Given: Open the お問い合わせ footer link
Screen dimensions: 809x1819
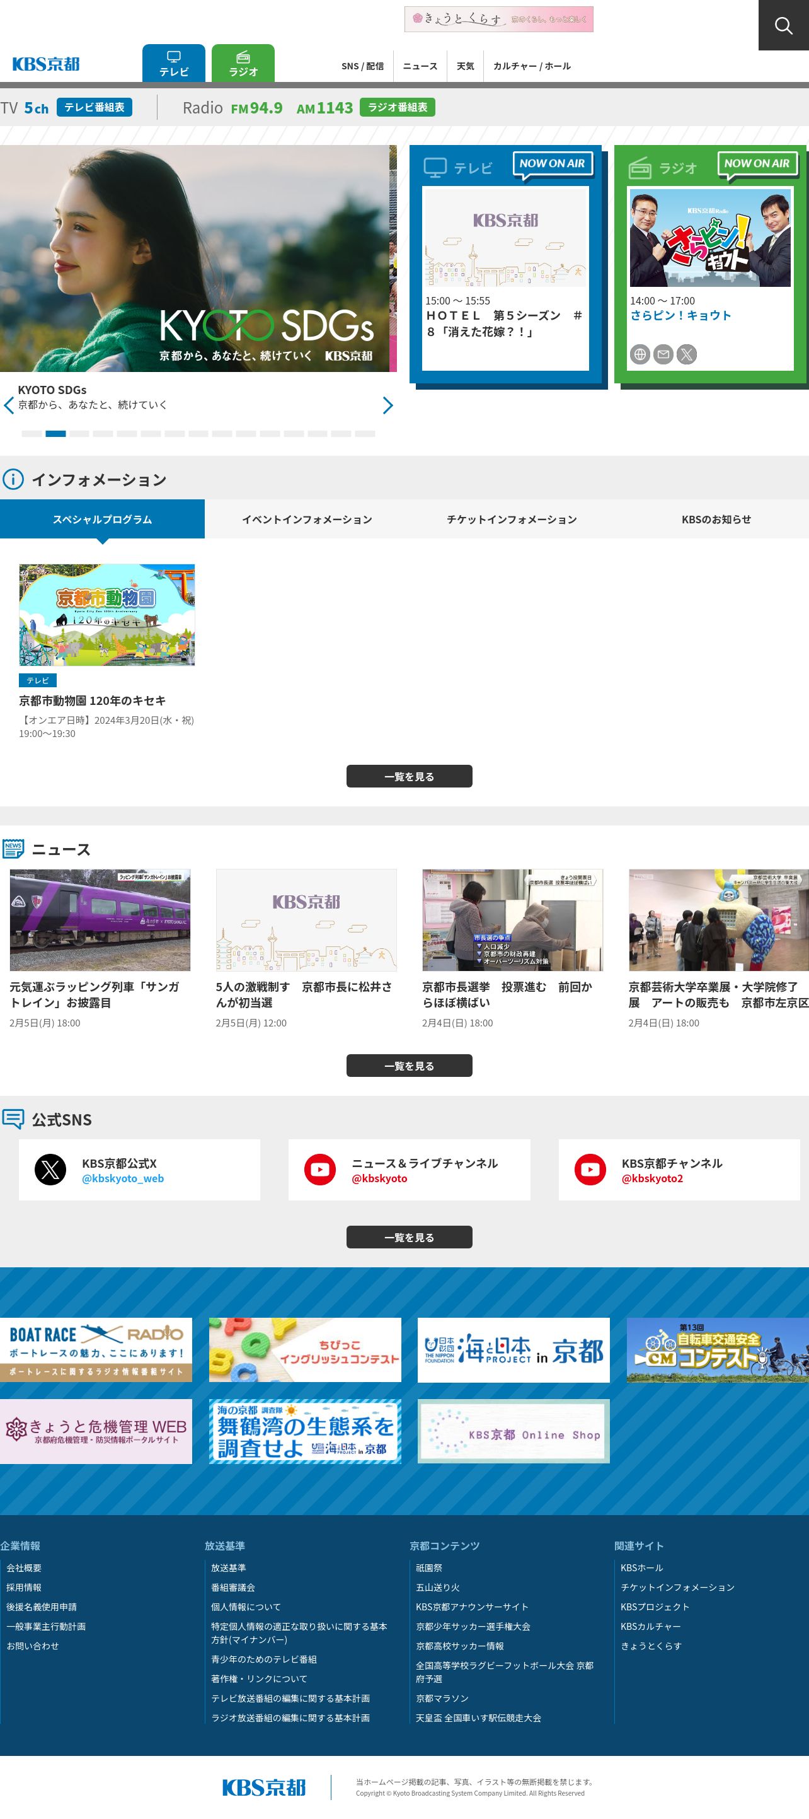Looking at the screenshot, I should point(33,1646).
